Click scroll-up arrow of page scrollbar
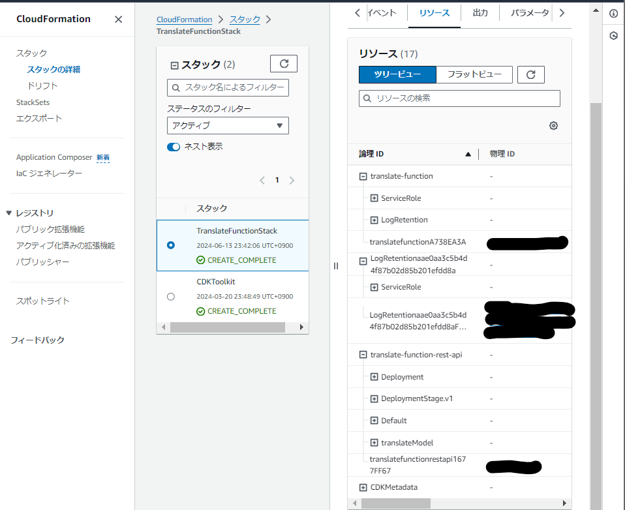 [596, 10]
